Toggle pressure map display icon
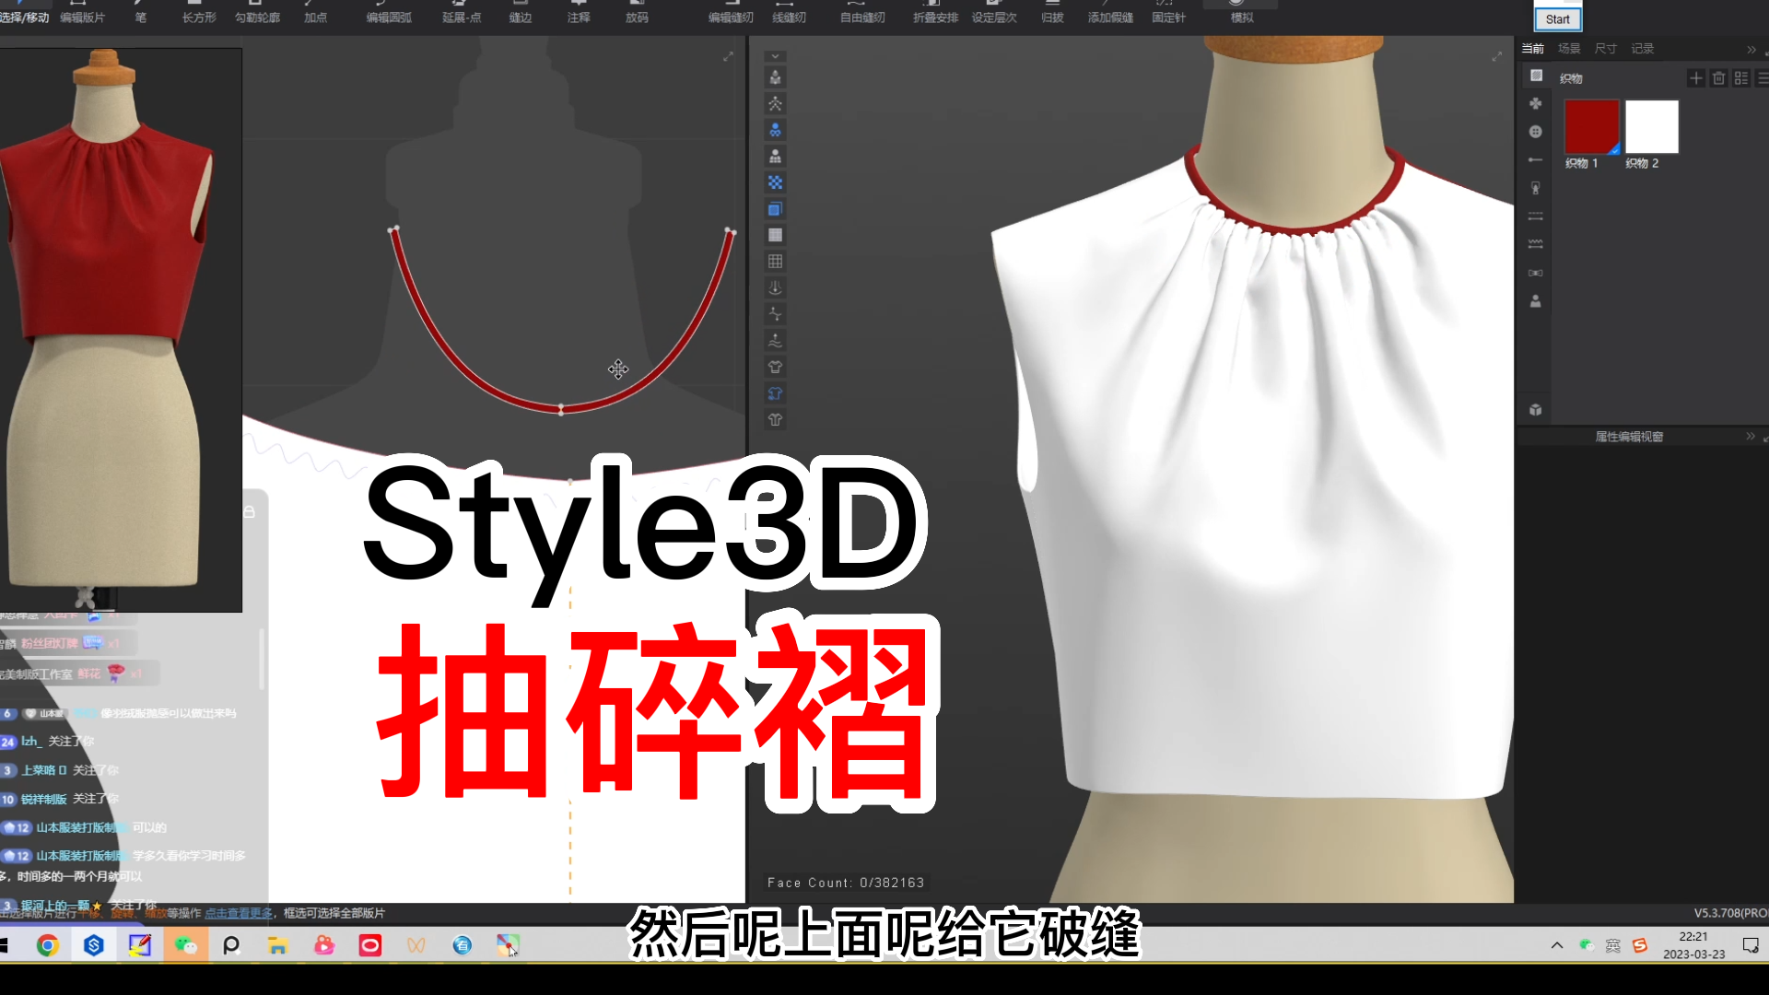This screenshot has height=995, width=1769. (x=775, y=287)
